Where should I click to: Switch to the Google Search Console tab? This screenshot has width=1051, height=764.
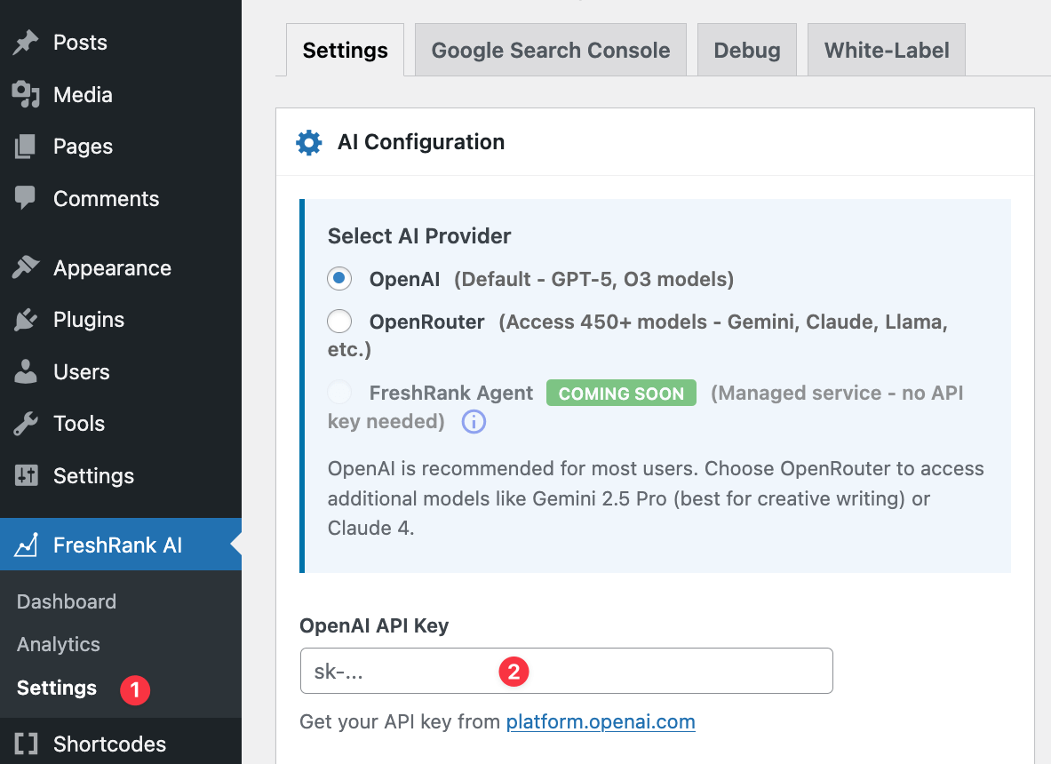click(550, 50)
